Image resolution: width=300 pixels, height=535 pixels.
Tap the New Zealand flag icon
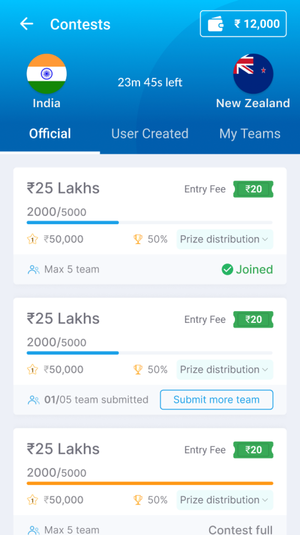coord(253,73)
